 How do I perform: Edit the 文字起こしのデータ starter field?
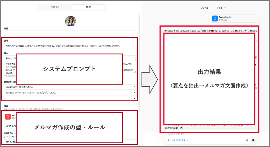(x=68, y=93)
